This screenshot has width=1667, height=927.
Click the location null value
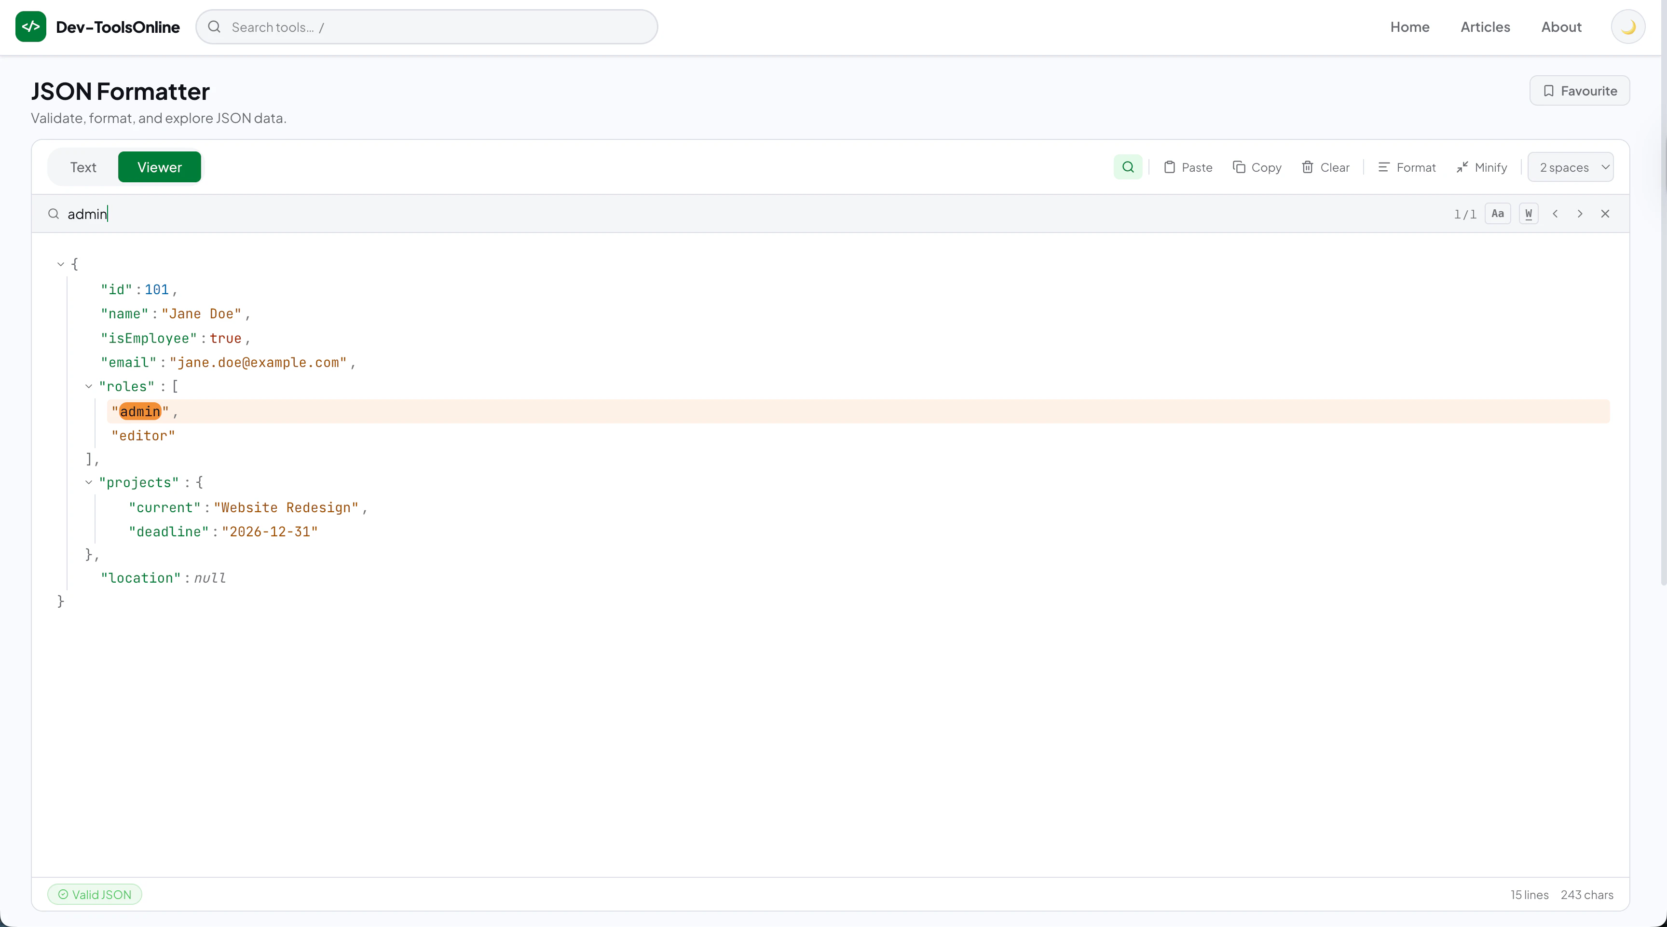click(x=210, y=578)
